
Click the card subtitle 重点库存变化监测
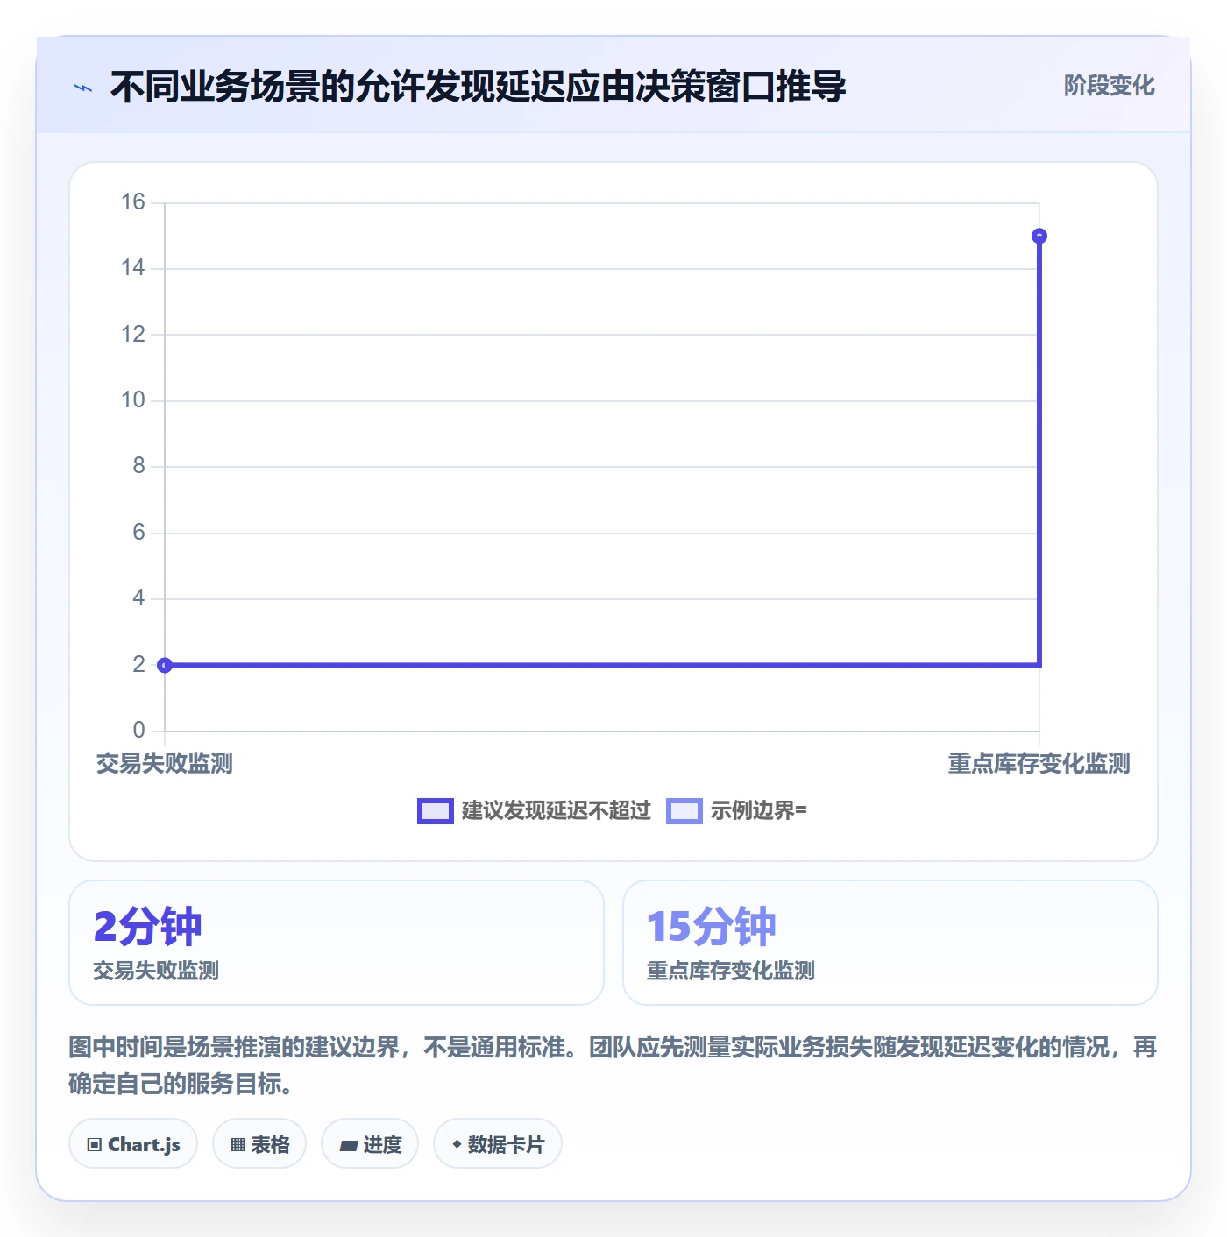click(731, 971)
